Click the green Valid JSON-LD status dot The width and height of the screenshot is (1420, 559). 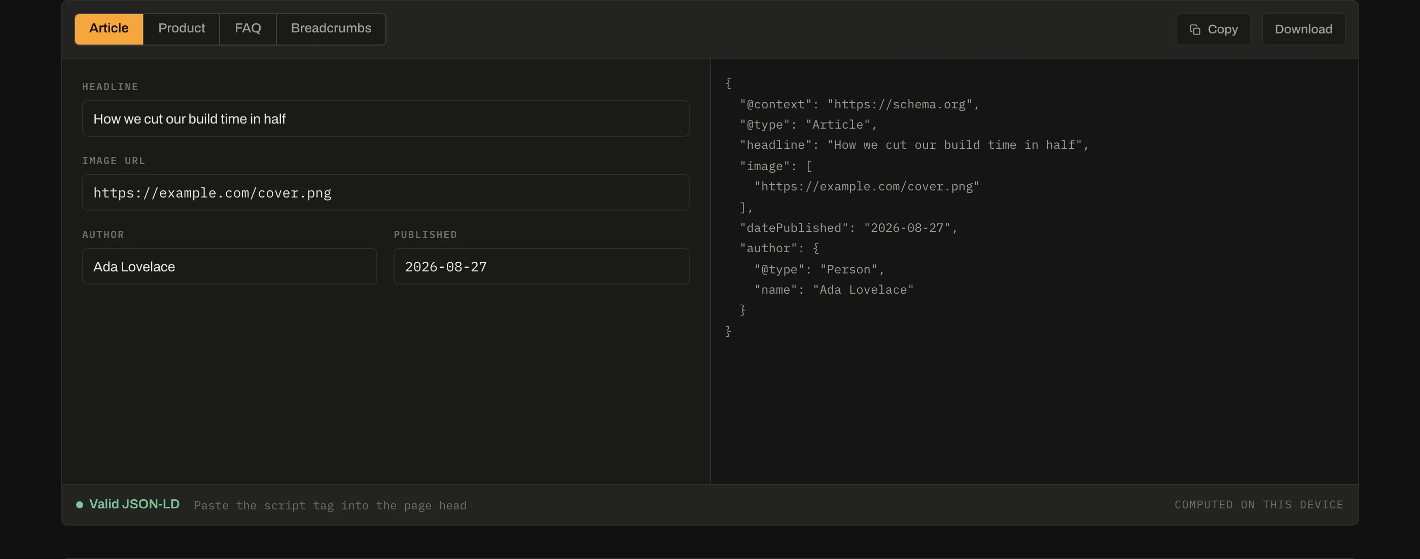pyautogui.click(x=80, y=504)
